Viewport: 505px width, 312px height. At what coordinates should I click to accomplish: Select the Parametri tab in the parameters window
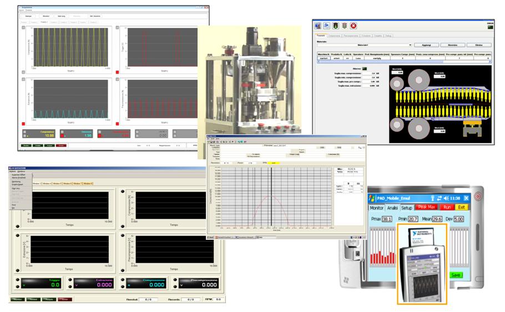coord(321,36)
